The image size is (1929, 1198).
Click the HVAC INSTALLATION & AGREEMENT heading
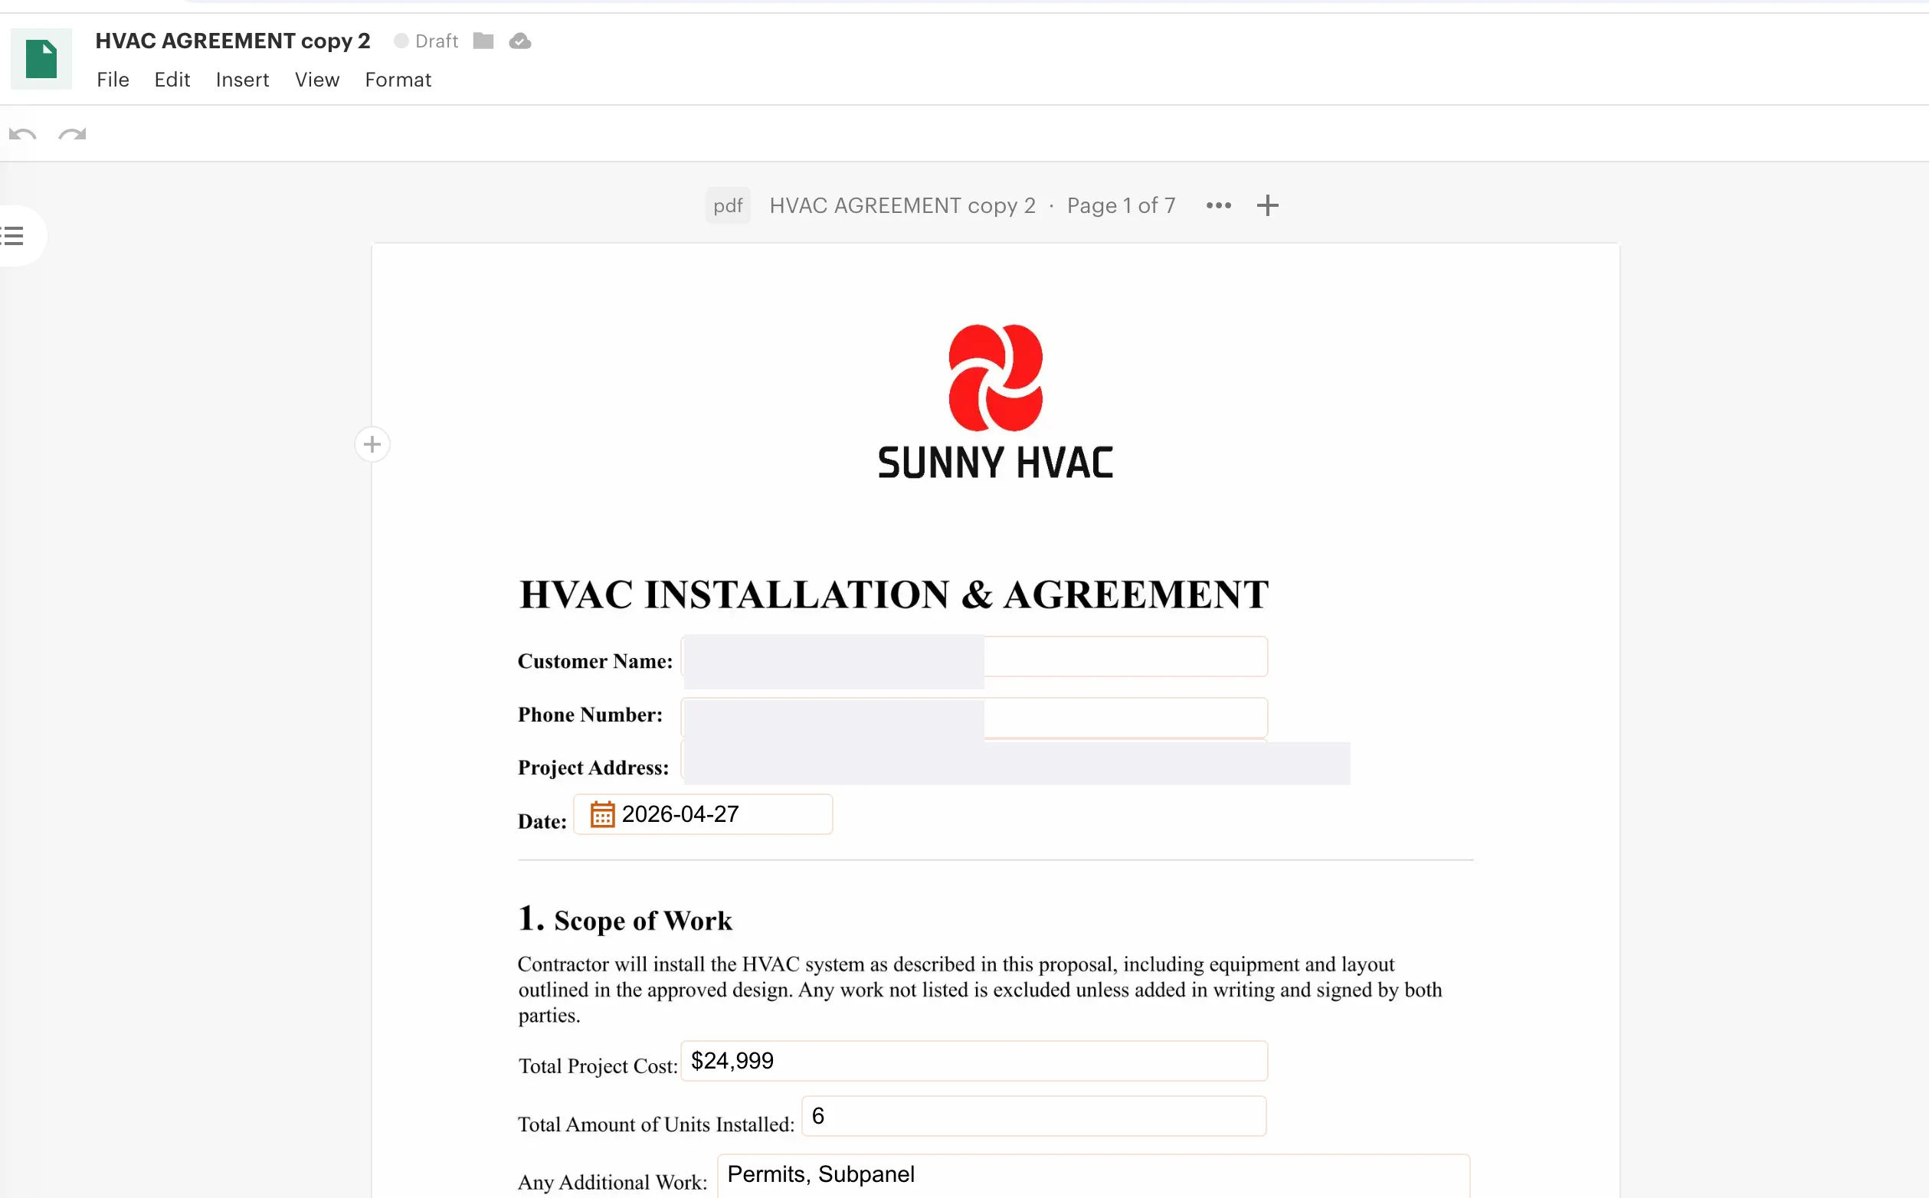click(x=893, y=595)
